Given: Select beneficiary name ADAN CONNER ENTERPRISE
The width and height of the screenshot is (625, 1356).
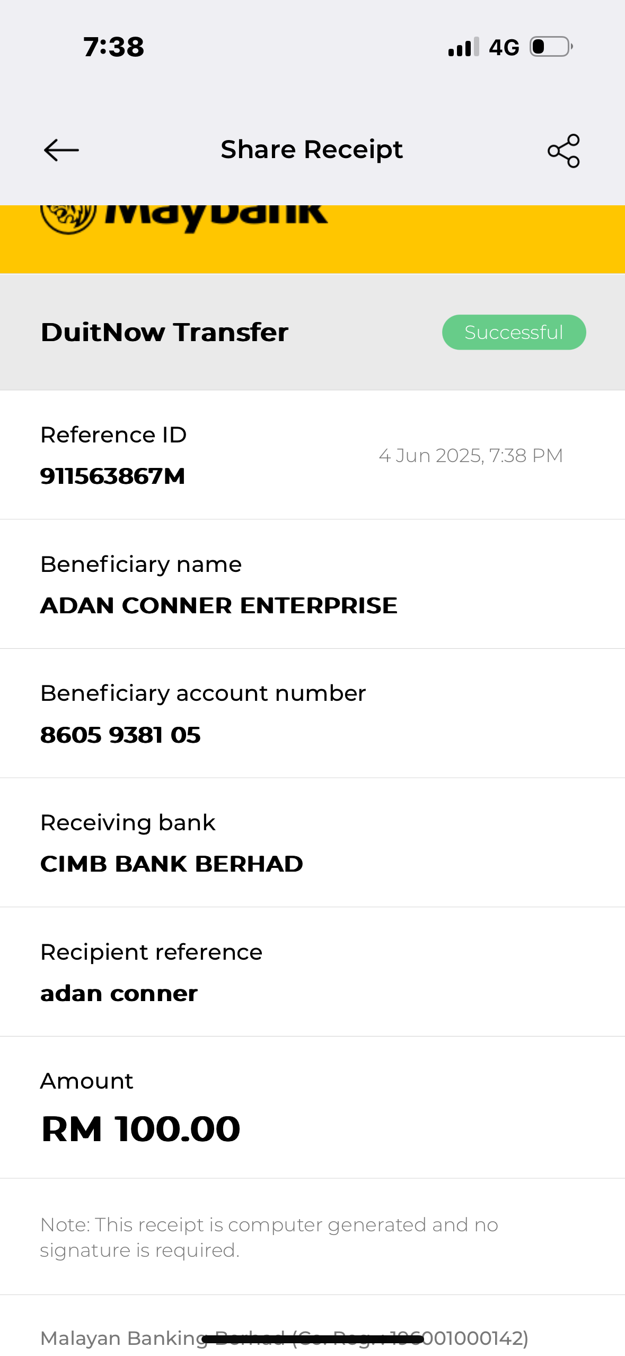Looking at the screenshot, I should click(x=218, y=605).
